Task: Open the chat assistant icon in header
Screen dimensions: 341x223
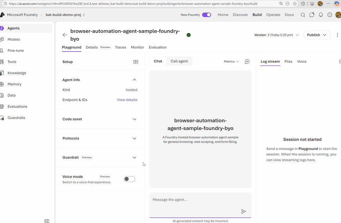Action: pos(312,15)
